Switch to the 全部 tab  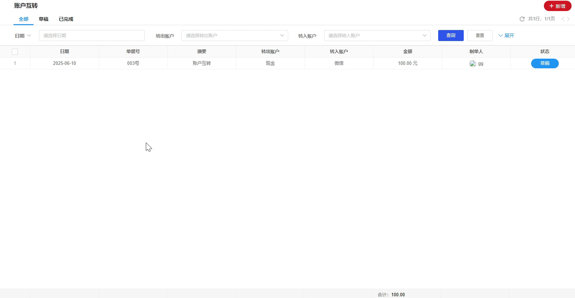coord(23,19)
